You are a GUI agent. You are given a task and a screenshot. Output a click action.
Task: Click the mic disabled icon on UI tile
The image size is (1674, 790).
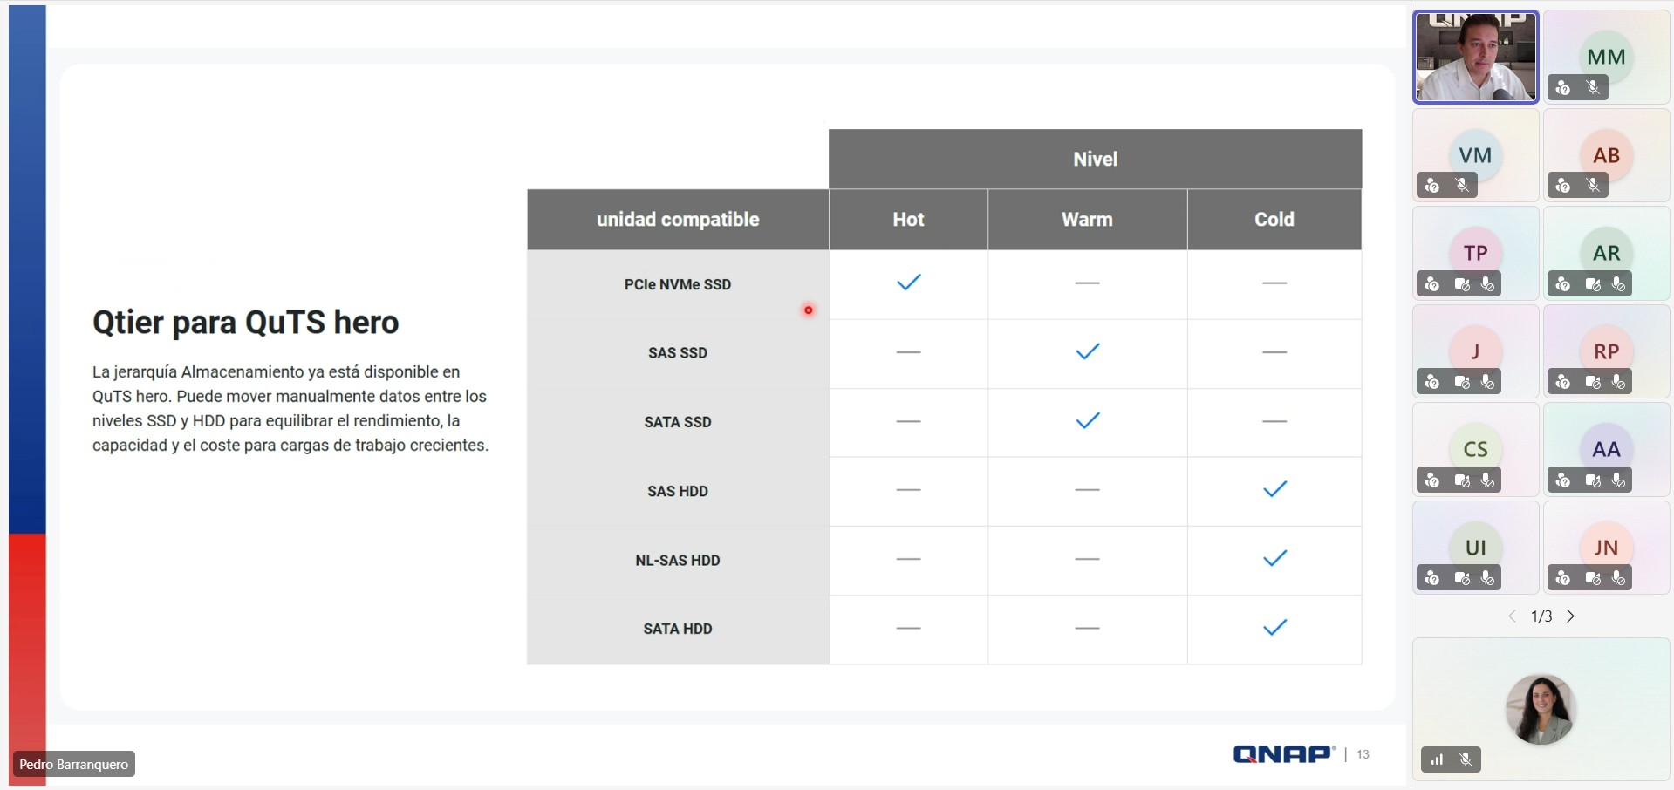(1487, 578)
